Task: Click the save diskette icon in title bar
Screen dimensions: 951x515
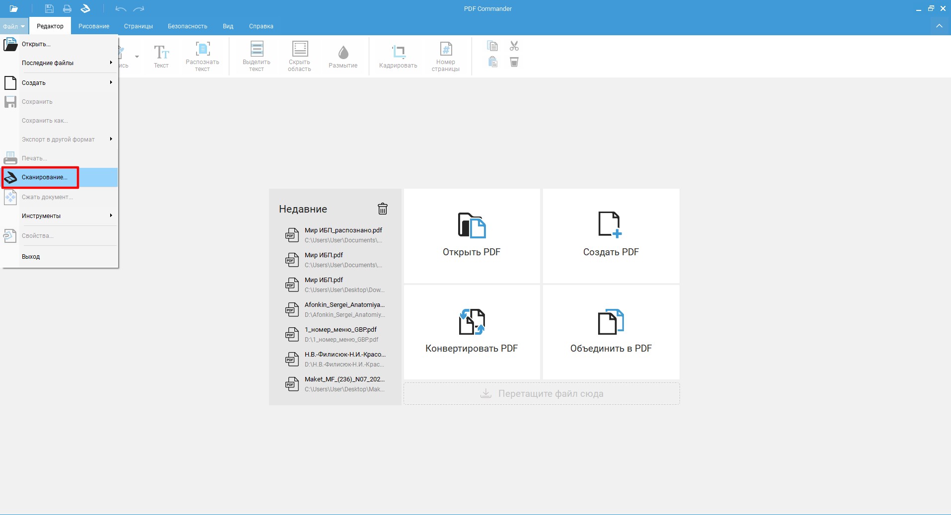Action: [x=49, y=8]
